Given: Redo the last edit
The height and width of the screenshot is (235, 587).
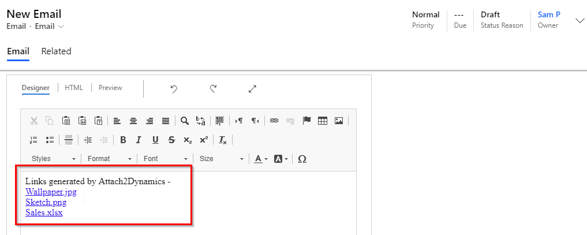Looking at the screenshot, I should [x=213, y=89].
